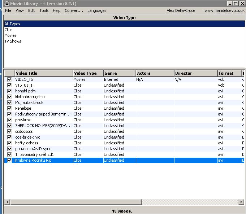The width and height of the screenshot is (246, 214).
Task: Sort by Genre column header
Action: pyautogui.click(x=119, y=73)
